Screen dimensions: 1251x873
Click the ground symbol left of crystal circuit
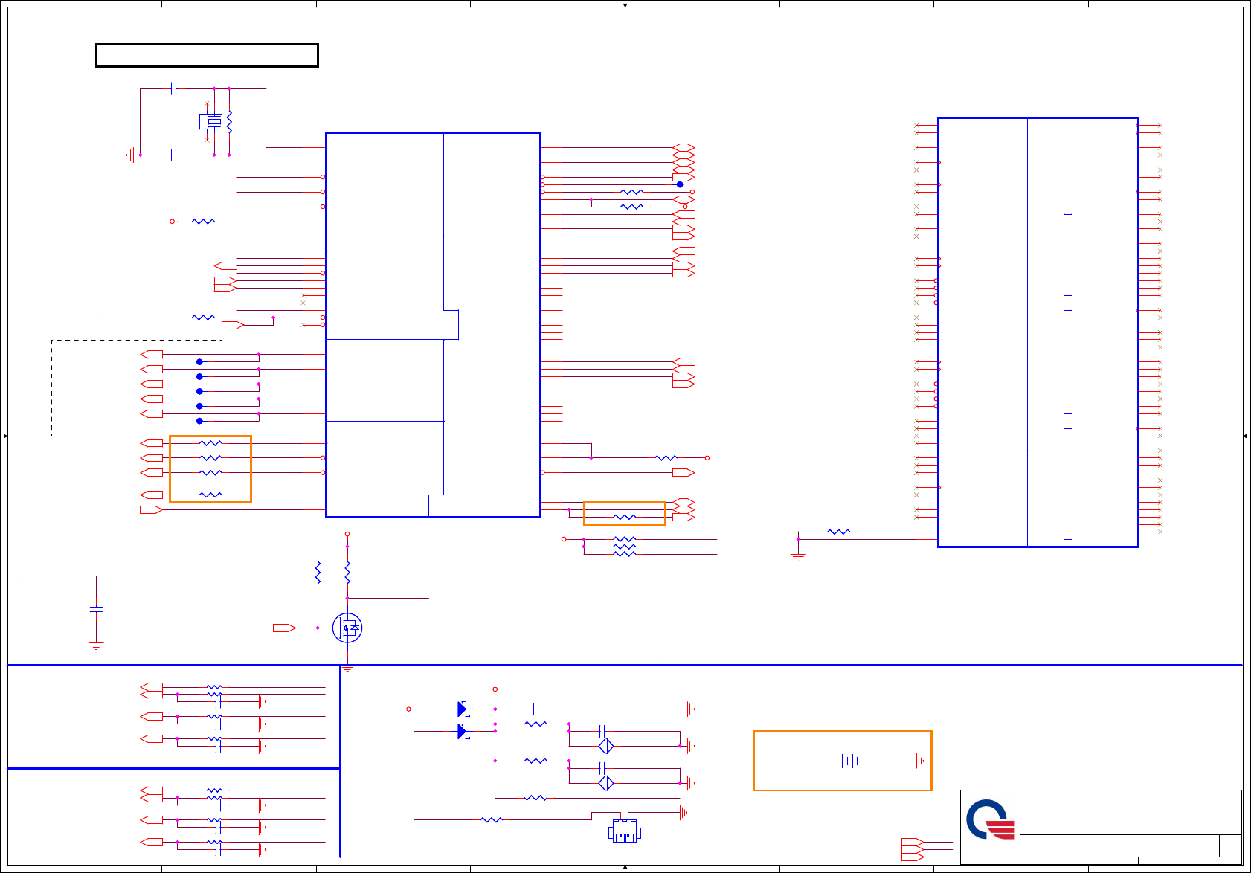131,155
